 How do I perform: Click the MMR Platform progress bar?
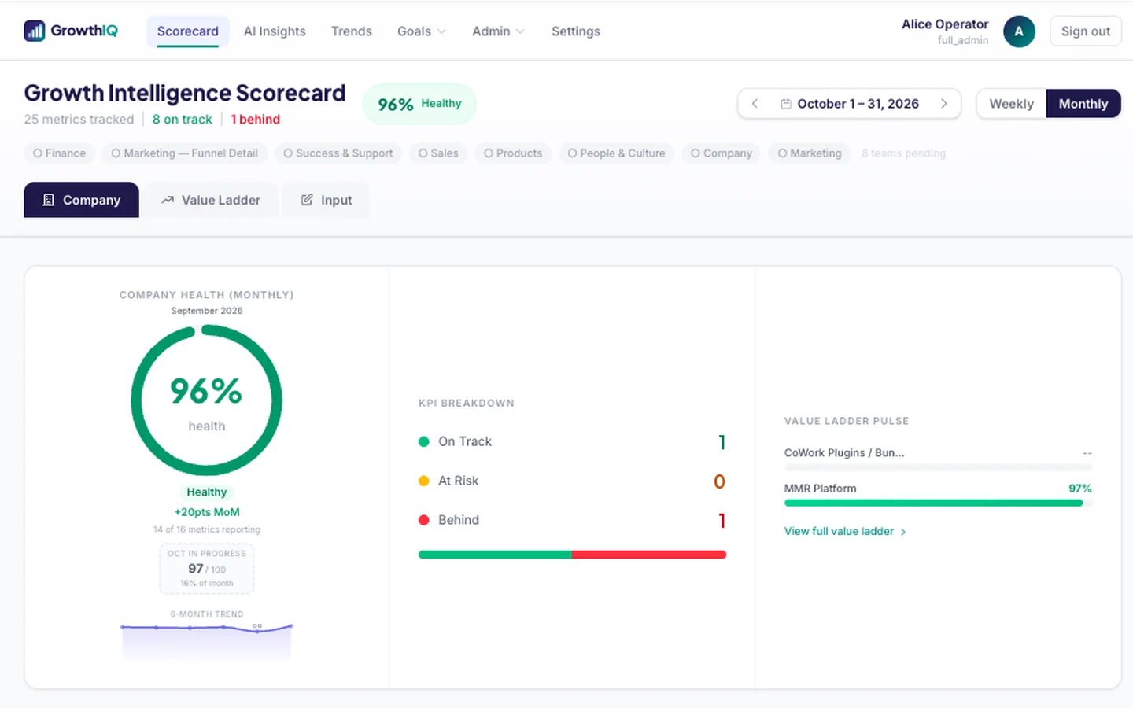click(938, 503)
